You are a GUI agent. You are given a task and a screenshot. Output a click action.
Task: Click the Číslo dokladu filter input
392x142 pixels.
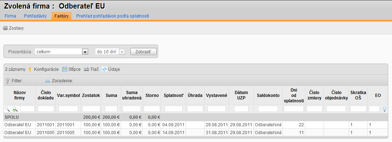pos(46,109)
